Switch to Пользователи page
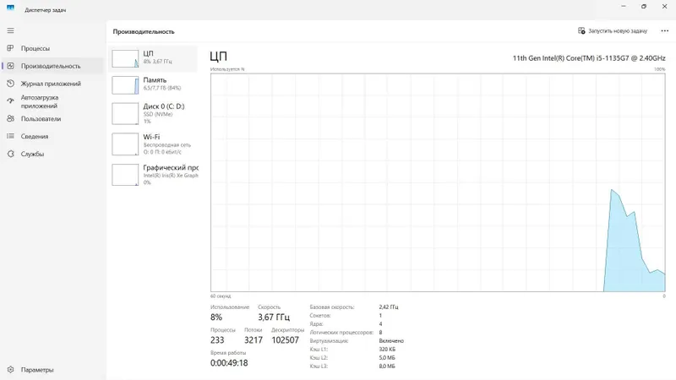The image size is (676, 380). (x=52, y=118)
